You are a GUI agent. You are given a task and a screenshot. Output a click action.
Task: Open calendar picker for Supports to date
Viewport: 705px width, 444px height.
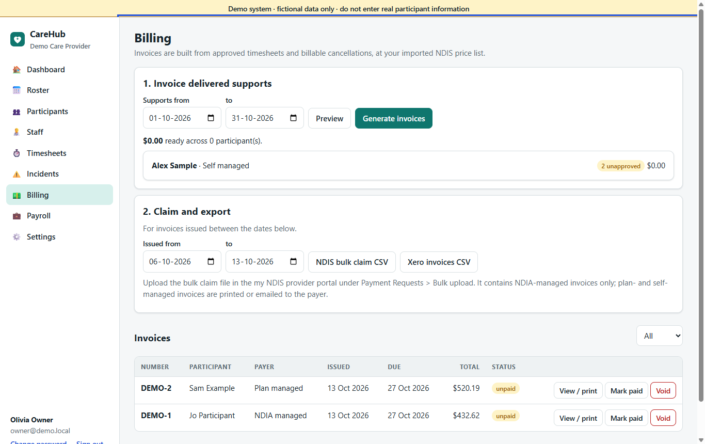pos(294,118)
